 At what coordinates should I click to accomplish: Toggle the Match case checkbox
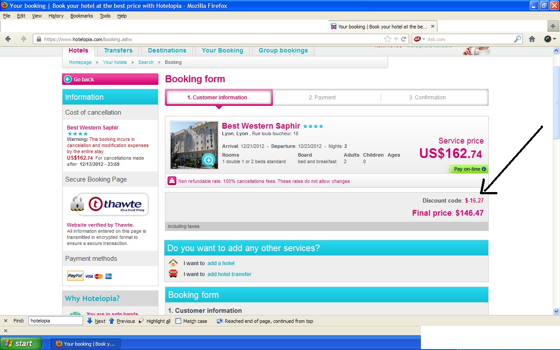click(178, 321)
